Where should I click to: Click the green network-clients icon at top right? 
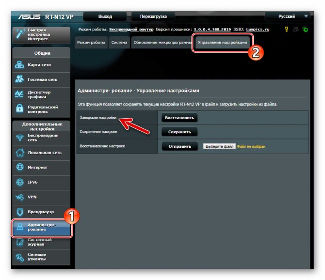(305, 30)
